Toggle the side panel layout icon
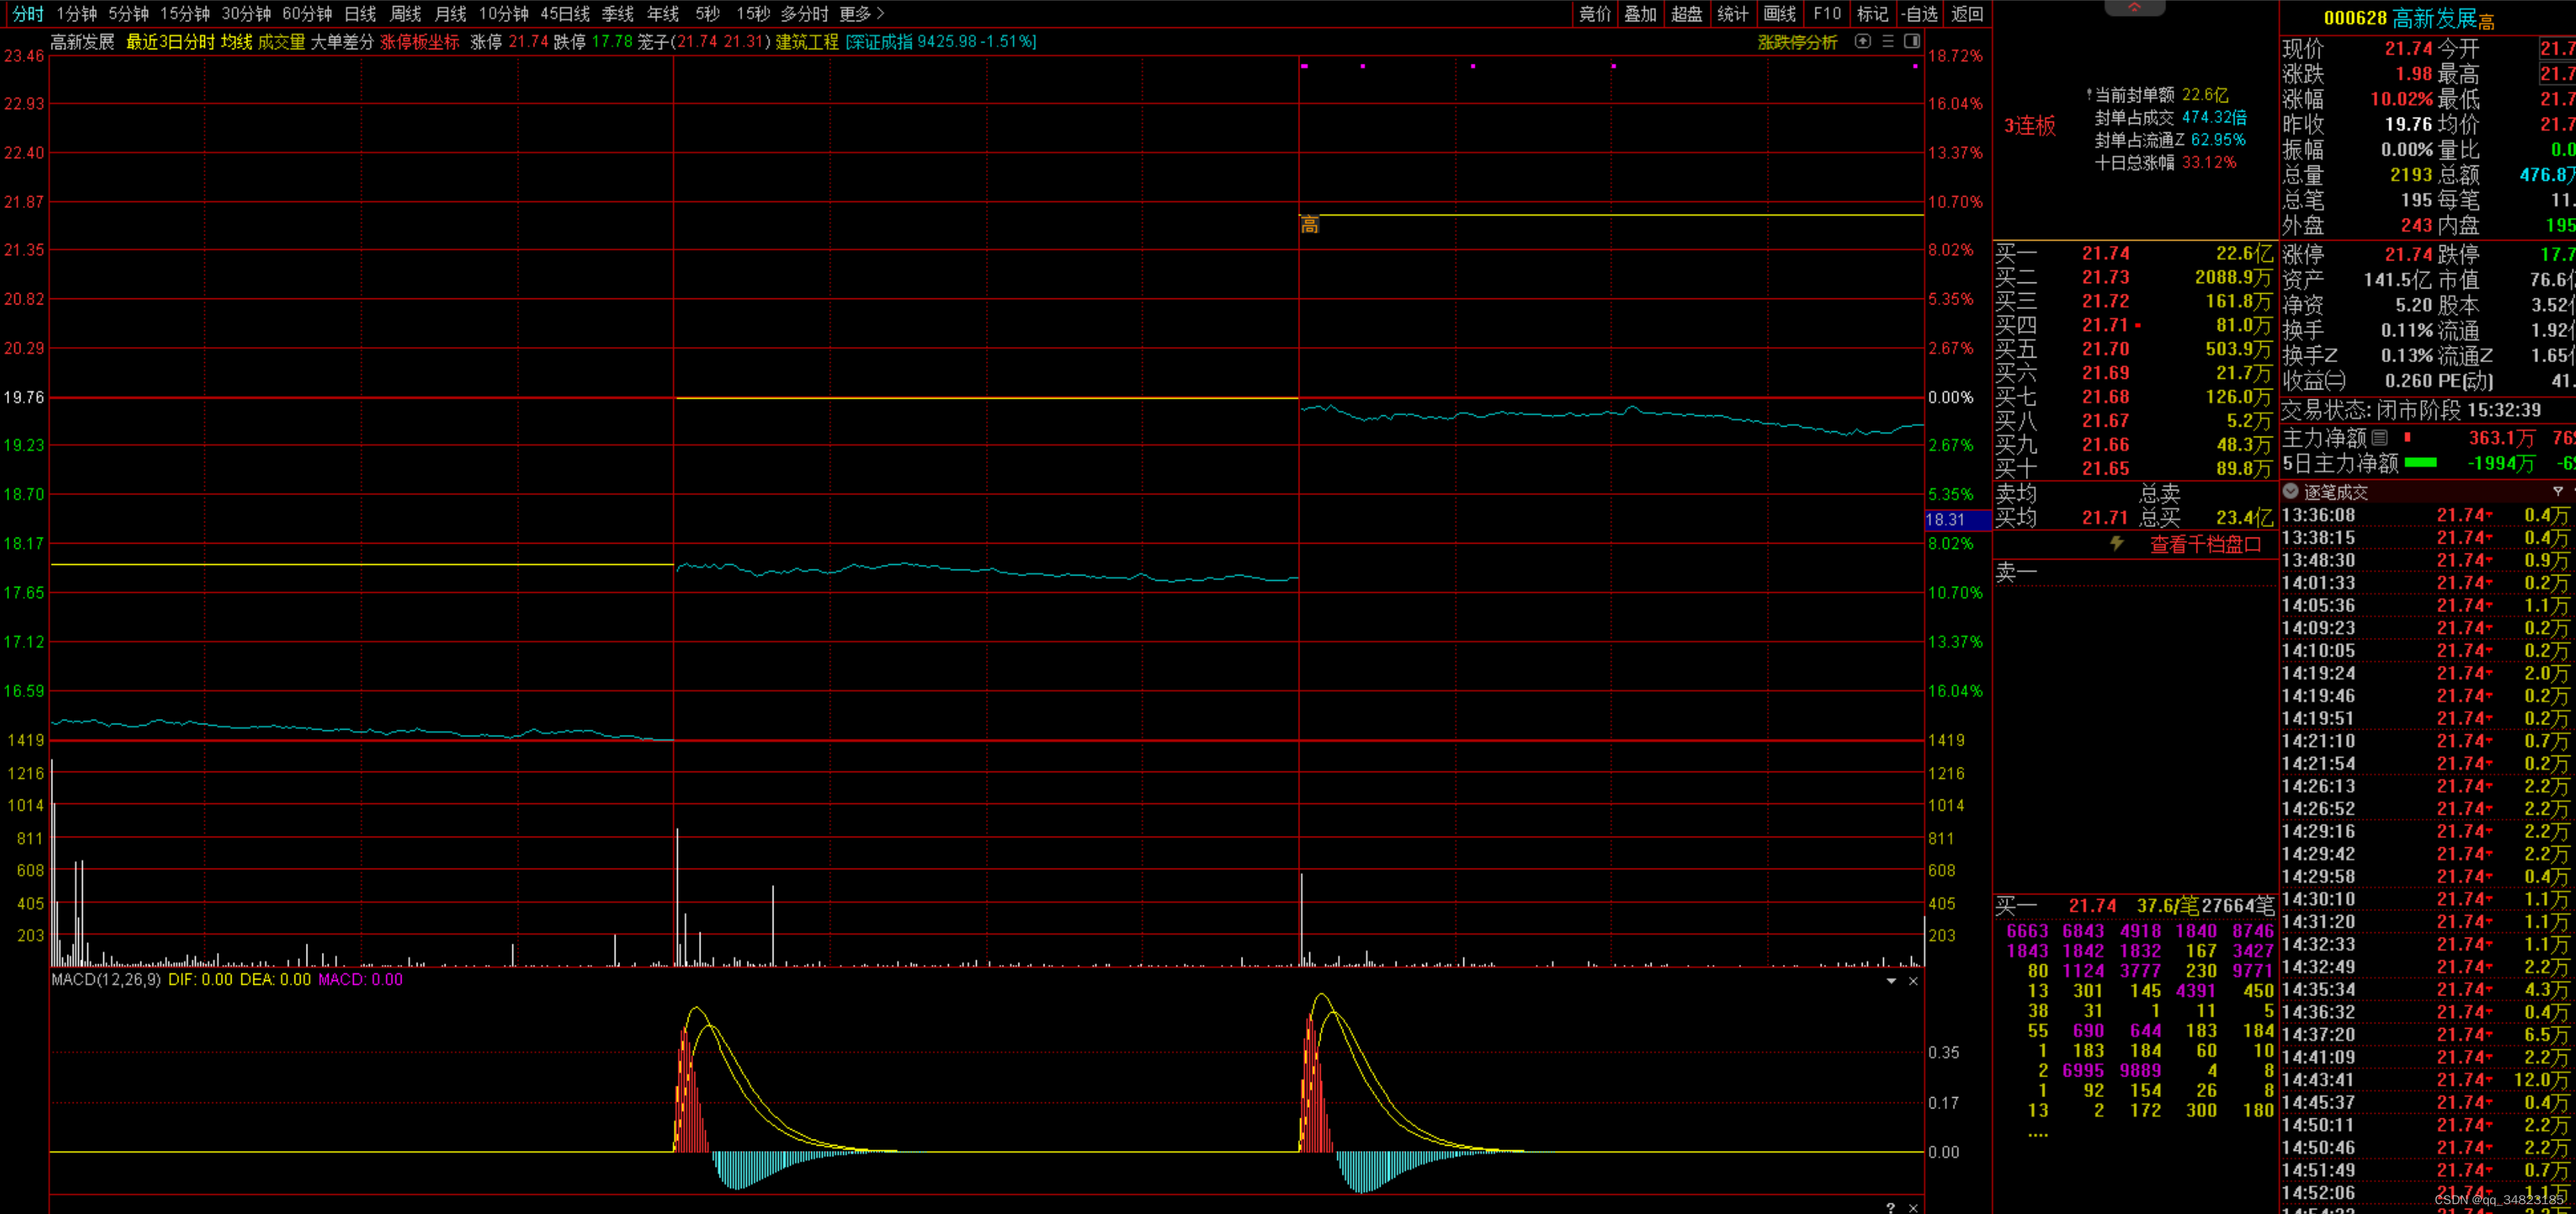Image resolution: width=2576 pixels, height=1214 pixels. coord(1912,41)
